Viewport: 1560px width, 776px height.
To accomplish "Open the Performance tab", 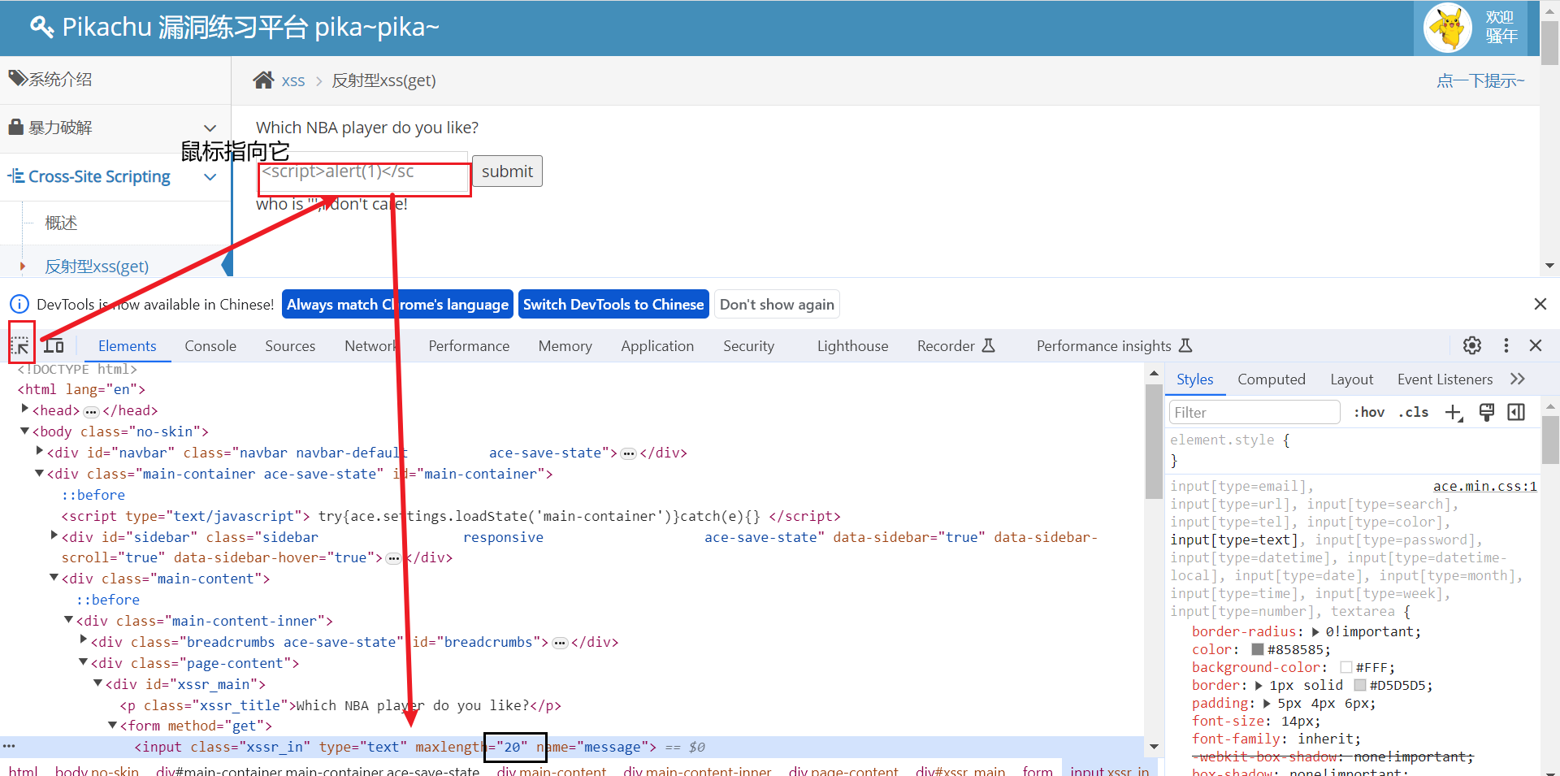I will point(469,346).
